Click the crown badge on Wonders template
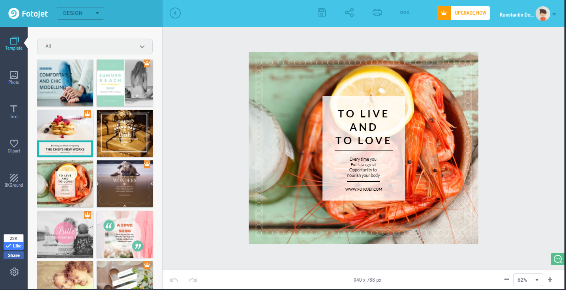Image resolution: width=566 pixels, height=290 pixels. click(x=147, y=164)
